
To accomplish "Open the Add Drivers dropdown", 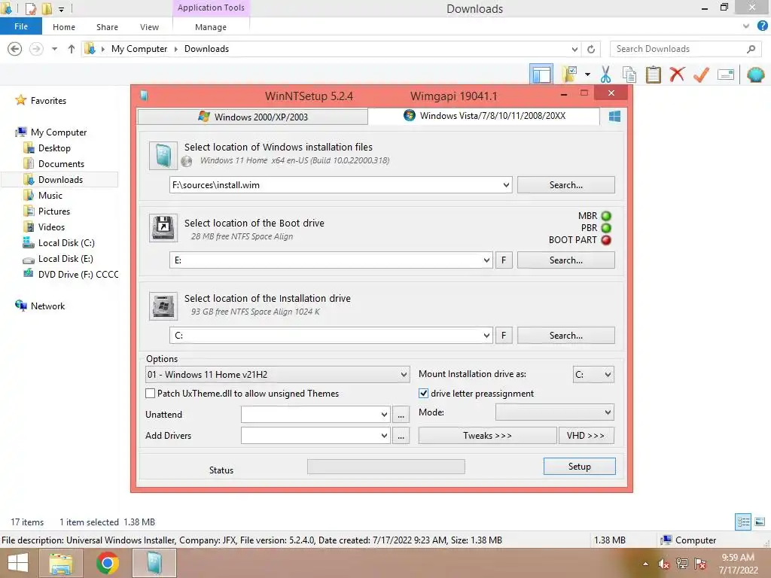I will [x=385, y=436].
